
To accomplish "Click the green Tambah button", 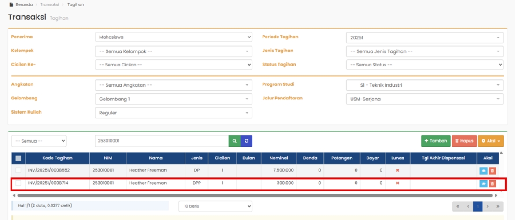I will [435, 141].
